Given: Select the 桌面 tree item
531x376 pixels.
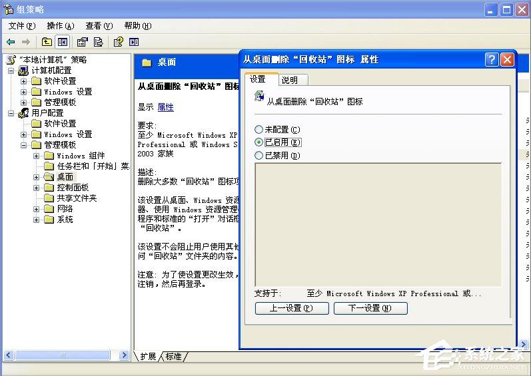Looking at the screenshot, I should (65, 177).
